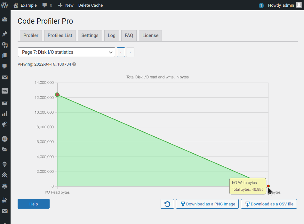This screenshot has width=304, height=224.
Task: Open Elementor icon in sidebar
Action: (x=5, y=139)
